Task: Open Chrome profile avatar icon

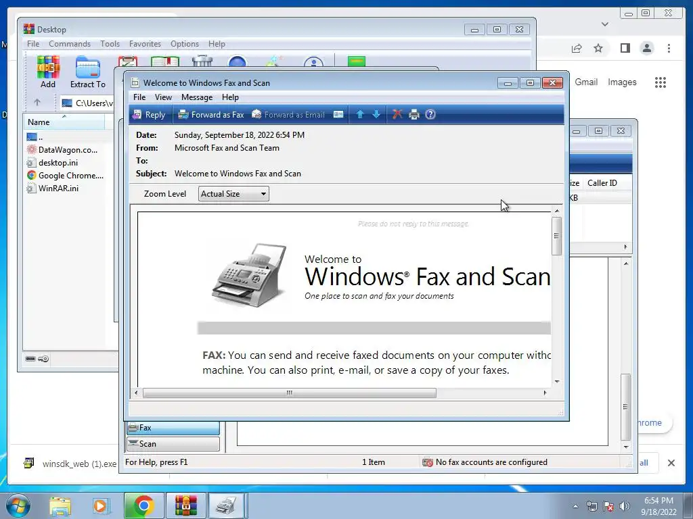Action: (646, 48)
